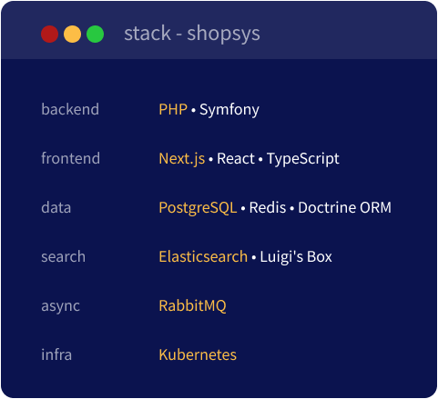Viewport: 438px width, 399px height.
Task: Click the 'infra' row label
Action: (x=56, y=354)
